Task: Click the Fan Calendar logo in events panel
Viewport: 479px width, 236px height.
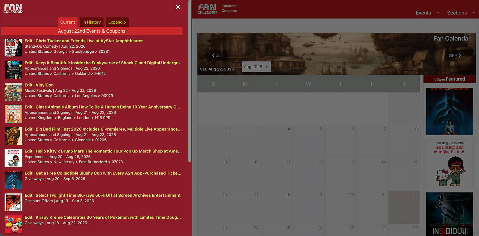Action: tap(13, 8)
